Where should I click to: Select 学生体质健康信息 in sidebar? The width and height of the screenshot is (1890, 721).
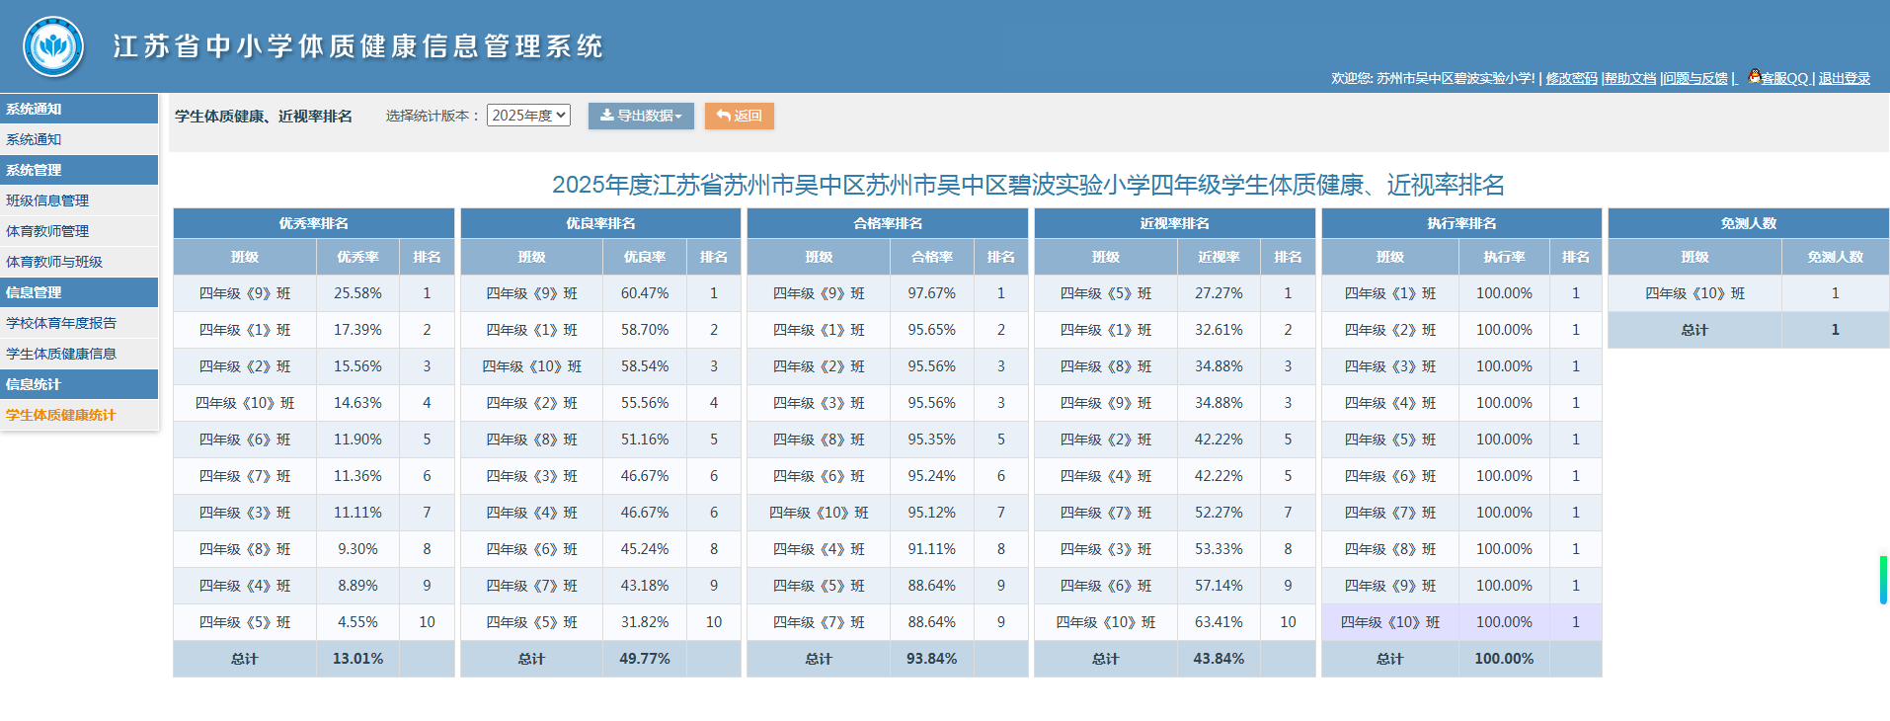(x=61, y=354)
